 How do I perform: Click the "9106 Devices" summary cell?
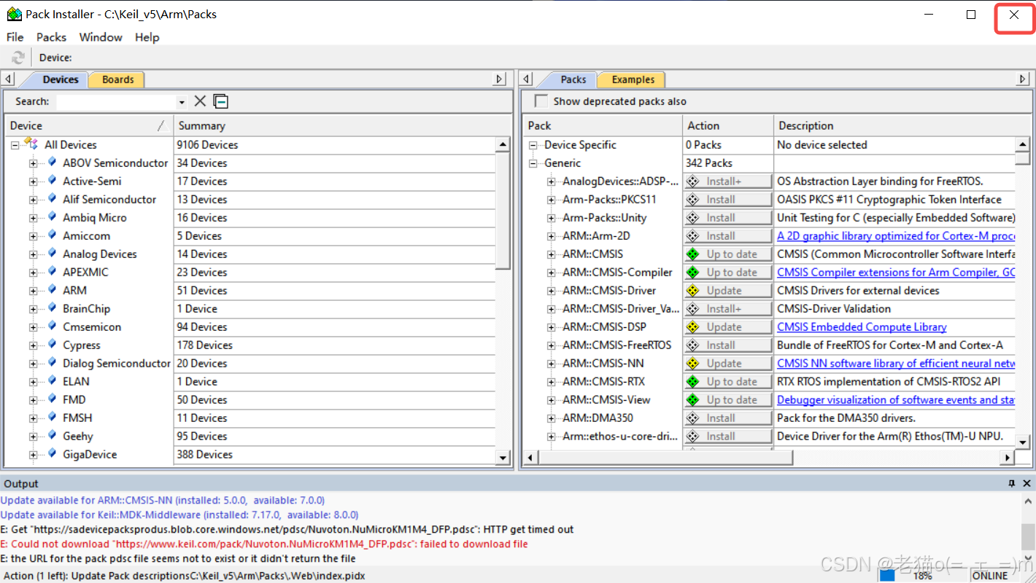[335, 144]
